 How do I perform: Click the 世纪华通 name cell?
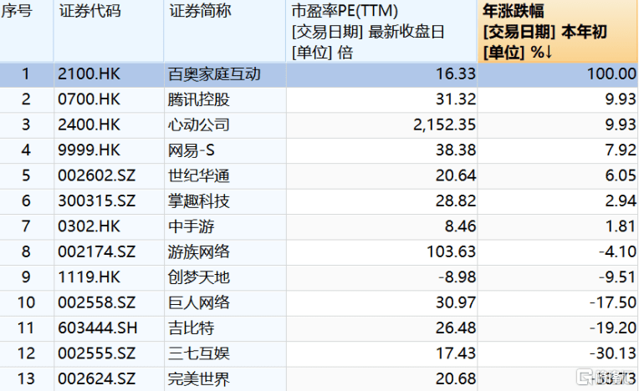(199, 175)
